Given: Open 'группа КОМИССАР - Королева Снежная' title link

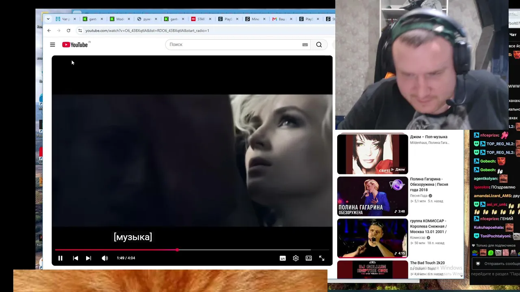Looking at the screenshot, I should tap(428, 226).
